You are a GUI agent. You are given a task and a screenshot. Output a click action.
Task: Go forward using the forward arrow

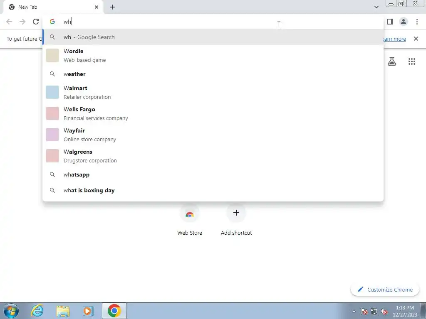(x=22, y=22)
